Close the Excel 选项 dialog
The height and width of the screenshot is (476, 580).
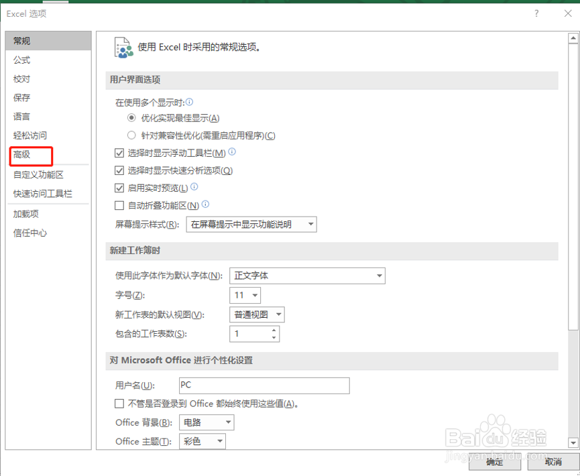[x=568, y=13]
